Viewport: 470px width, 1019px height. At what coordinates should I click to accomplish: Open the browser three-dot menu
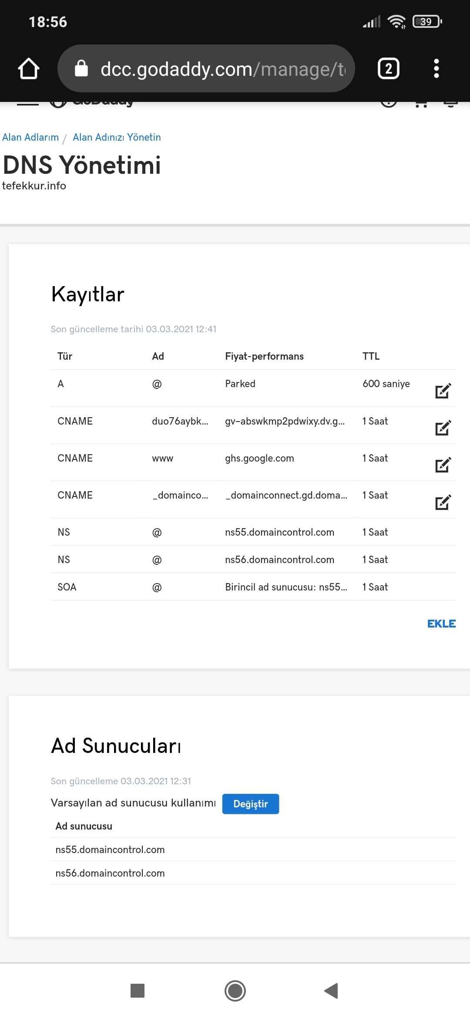point(436,68)
